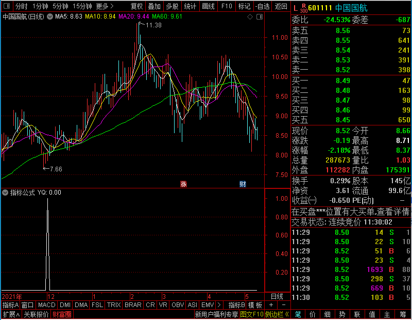Select the 15分钟 period

(82, 6)
